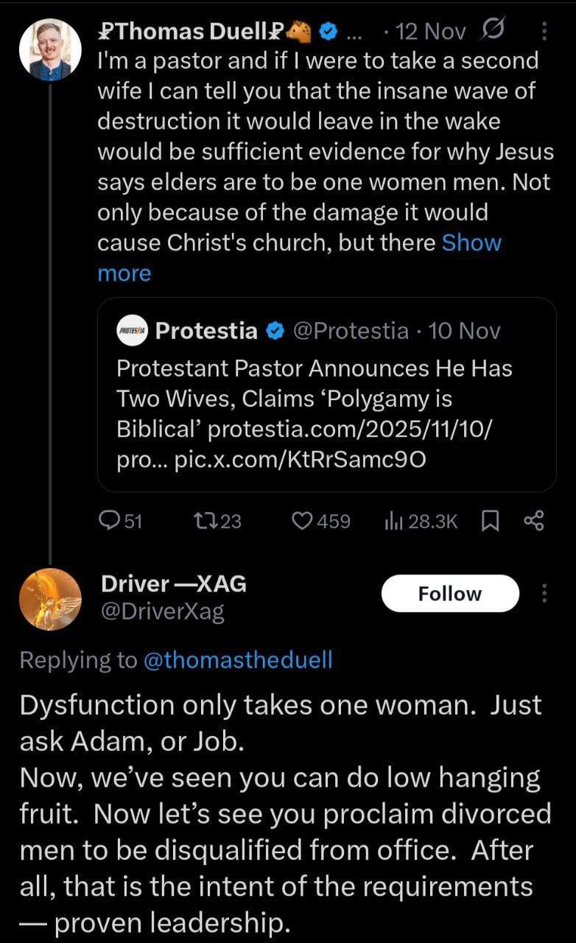This screenshot has height=943, width=576.
Task: Open Driver —XAG's profile avatar
Action: (x=49, y=599)
